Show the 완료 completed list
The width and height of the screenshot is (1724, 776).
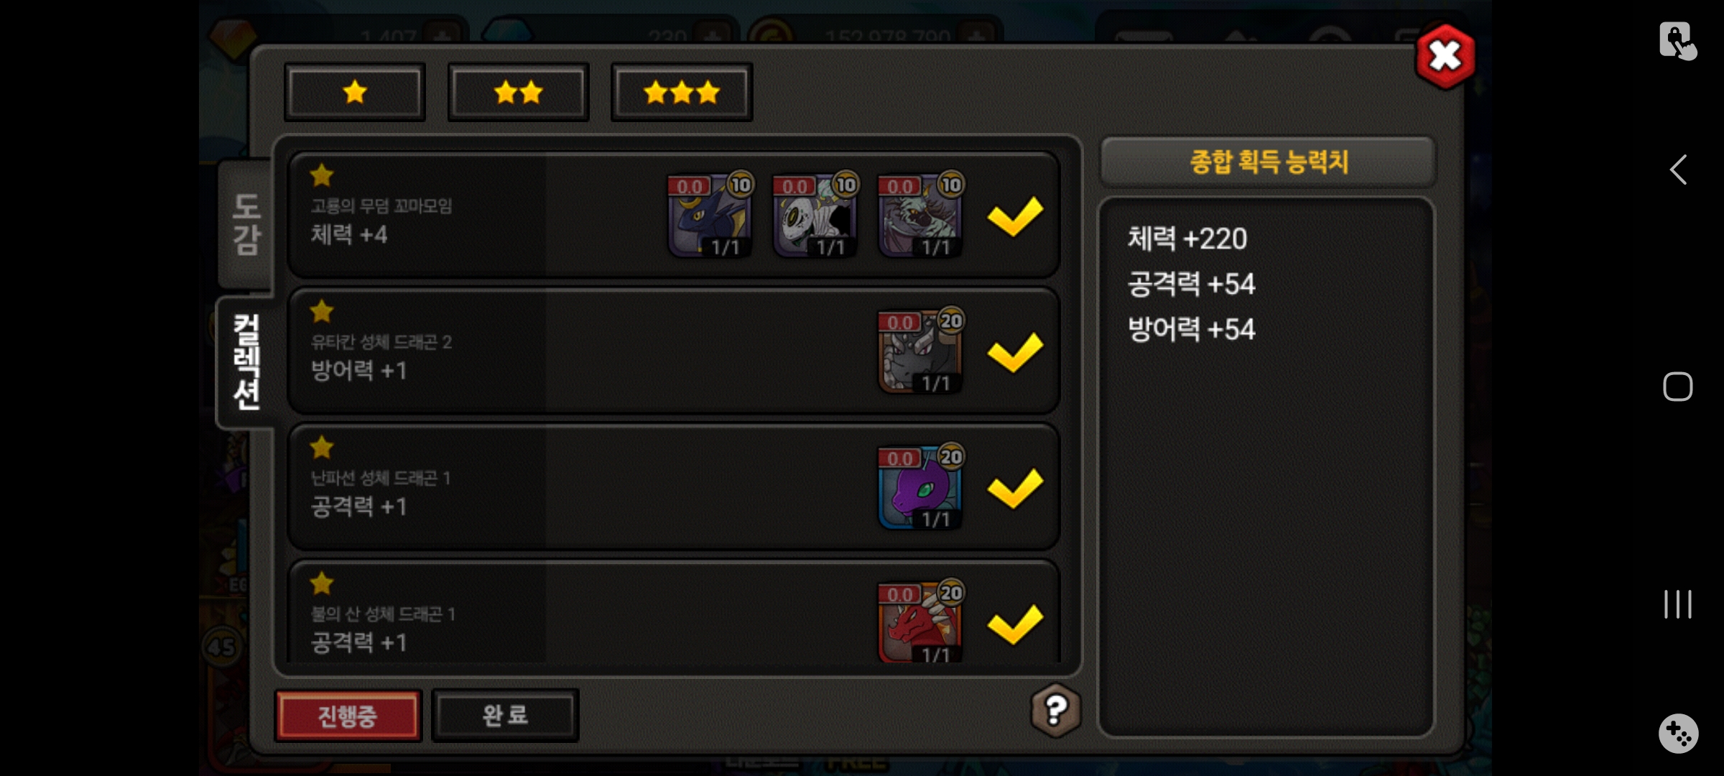coord(505,715)
